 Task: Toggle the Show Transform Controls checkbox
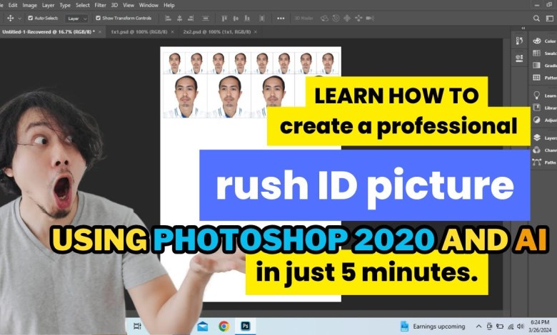pyautogui.click(x=98, y=18)
